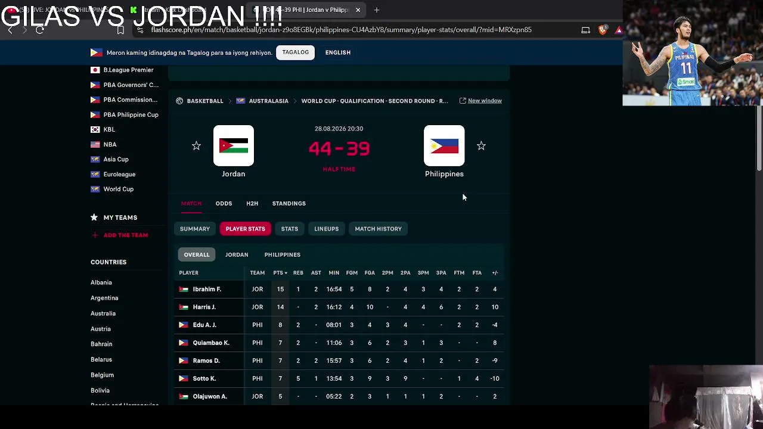763x429 pixels.
Task: Add Jordan to favorites with its star
Action: point(196,146)
